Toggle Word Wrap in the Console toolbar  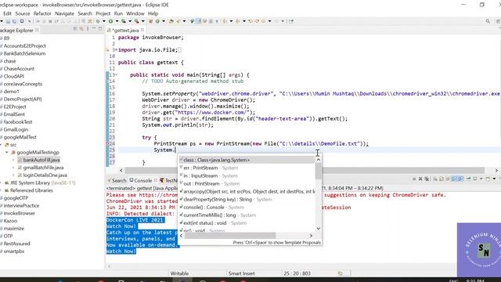448,179
